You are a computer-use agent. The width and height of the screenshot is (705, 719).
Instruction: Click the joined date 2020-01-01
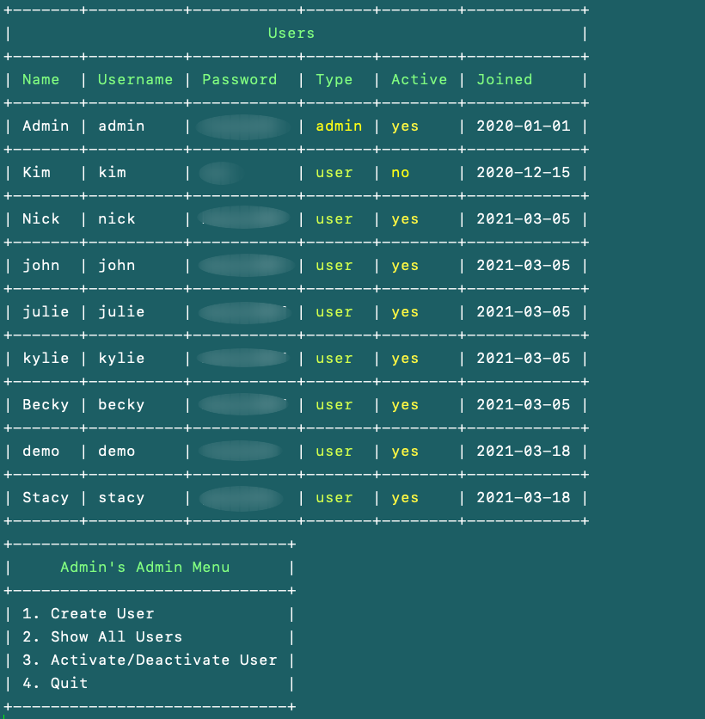(524, 126)
